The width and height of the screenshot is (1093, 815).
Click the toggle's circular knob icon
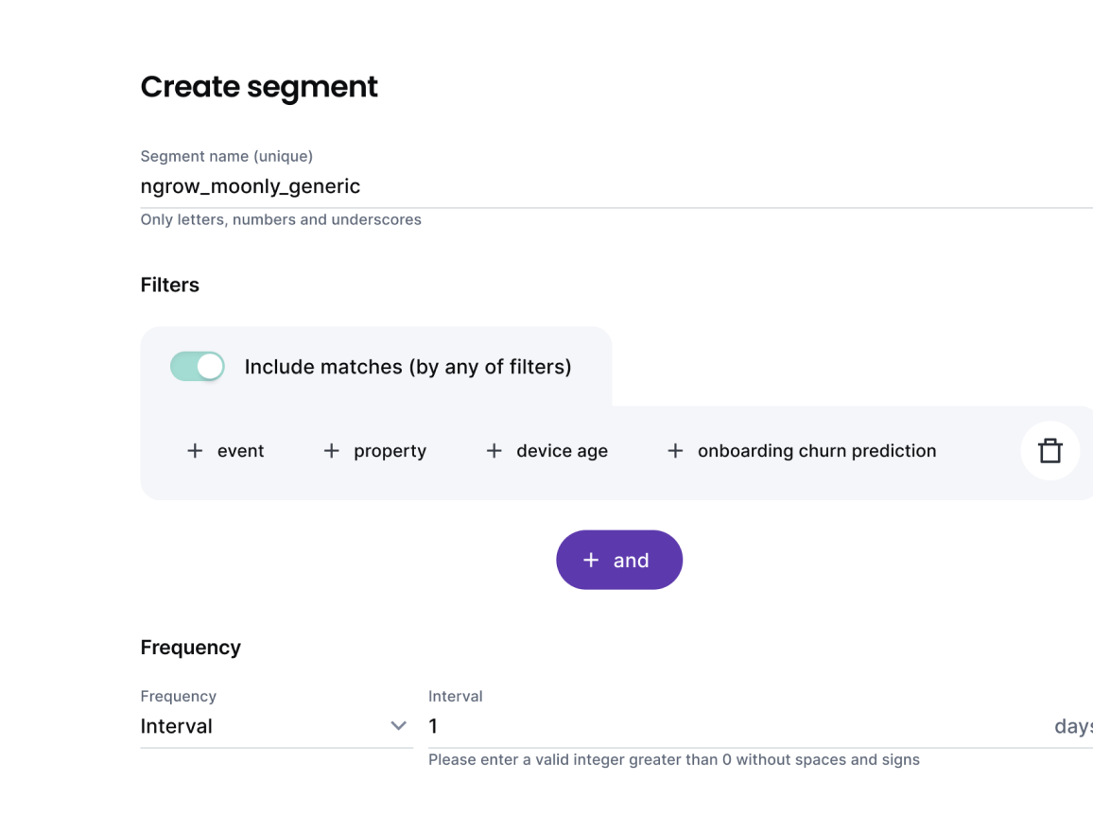coord(210,366)
